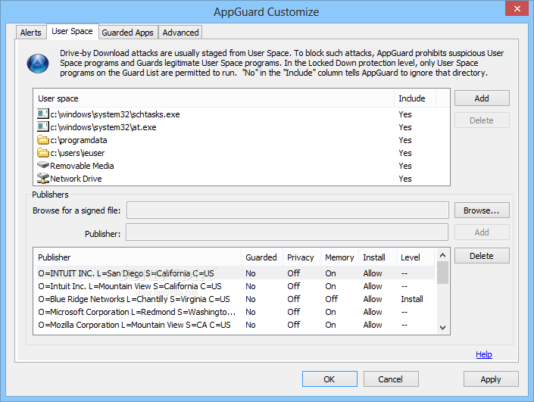
Task: Click Browse... for a signed file
Action: tap(482, 210)
